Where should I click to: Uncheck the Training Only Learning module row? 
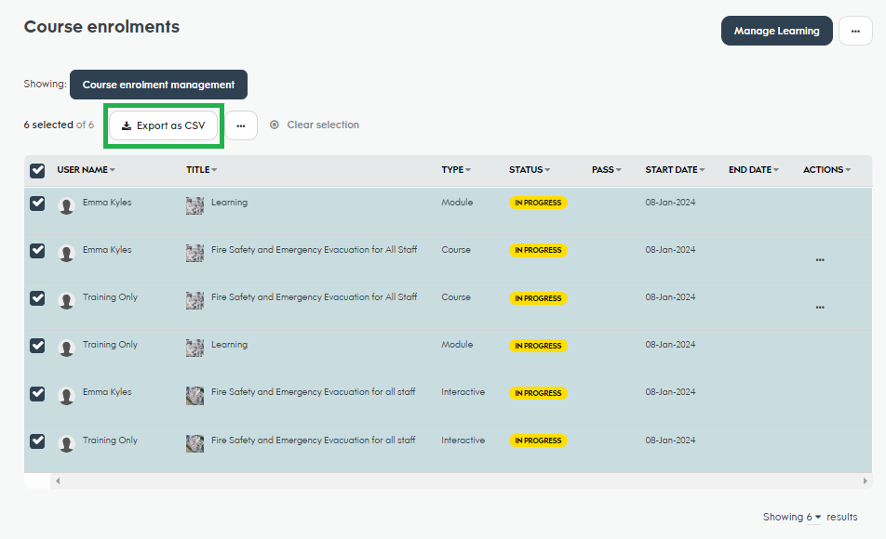point(37,346)
